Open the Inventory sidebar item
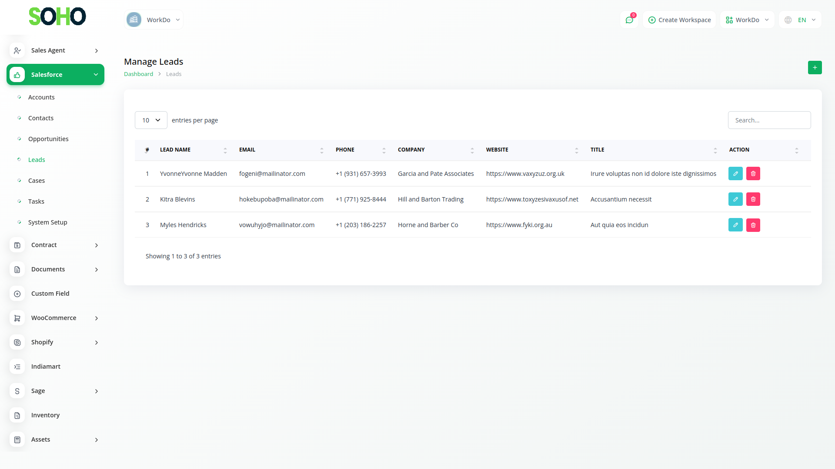 click(45, 415)
